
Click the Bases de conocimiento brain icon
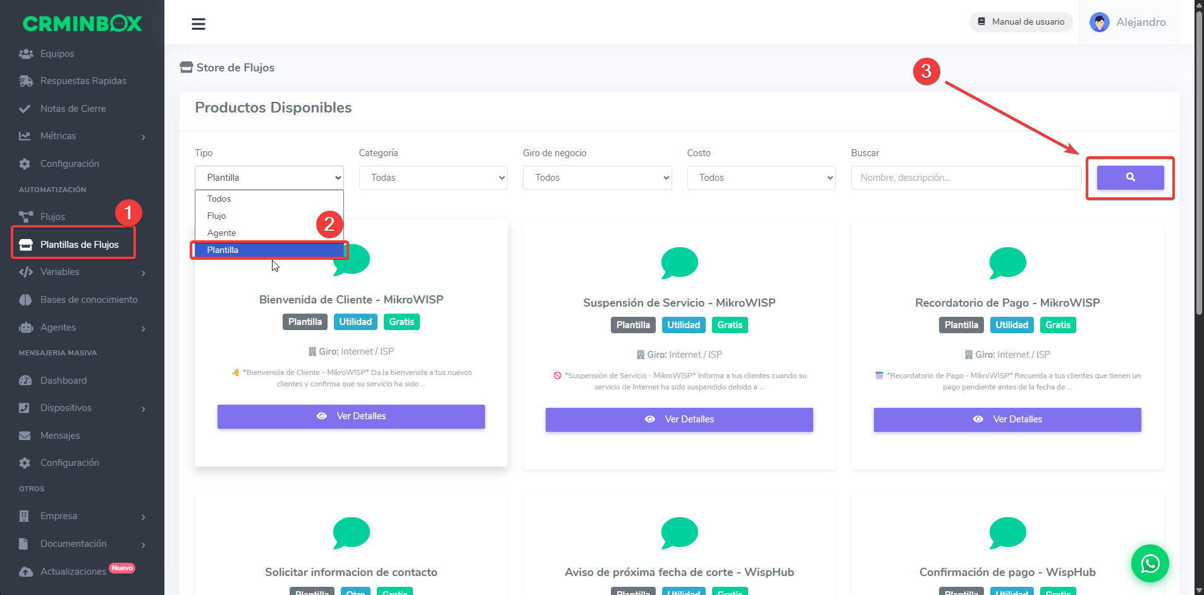coord(25,300)
